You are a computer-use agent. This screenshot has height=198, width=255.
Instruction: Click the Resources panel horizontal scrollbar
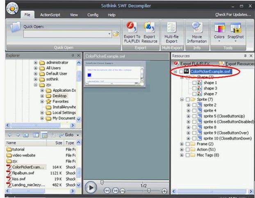212,191
